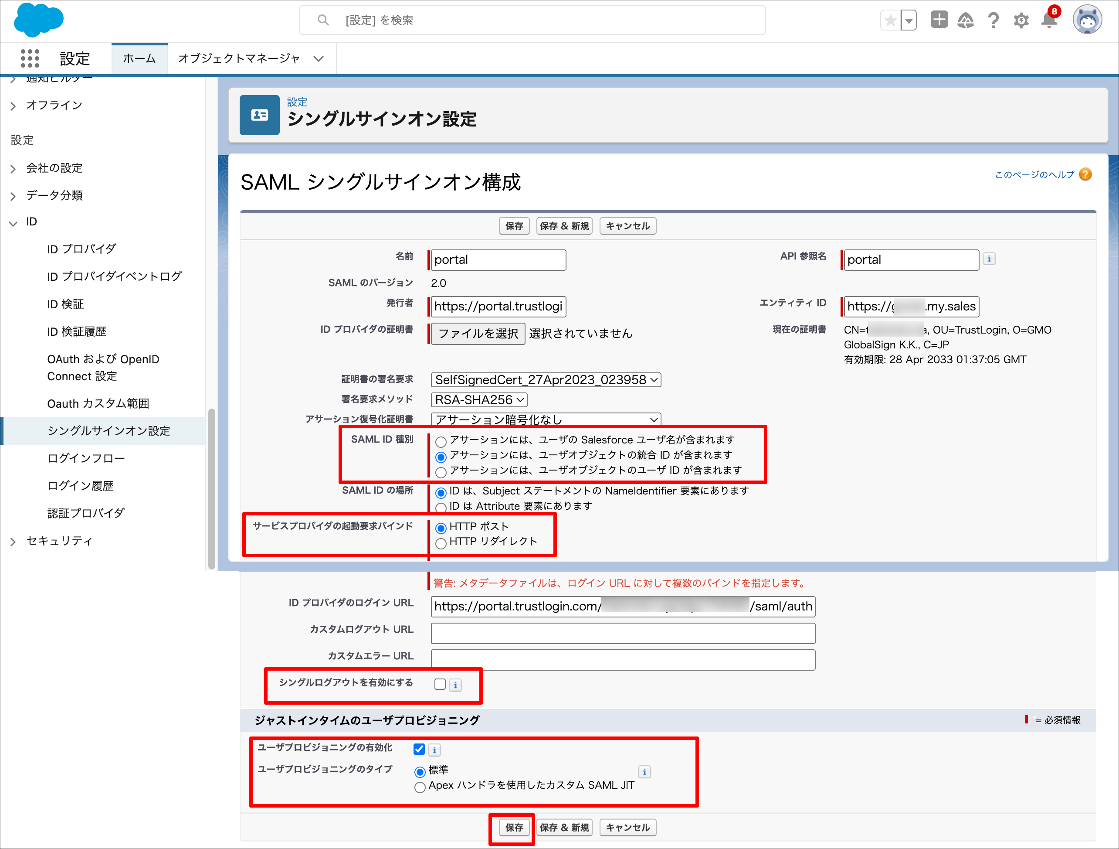This screenshot has width=1119, height=849.
Task: Open the notifications bell
Action: (x=1050, y=19)
